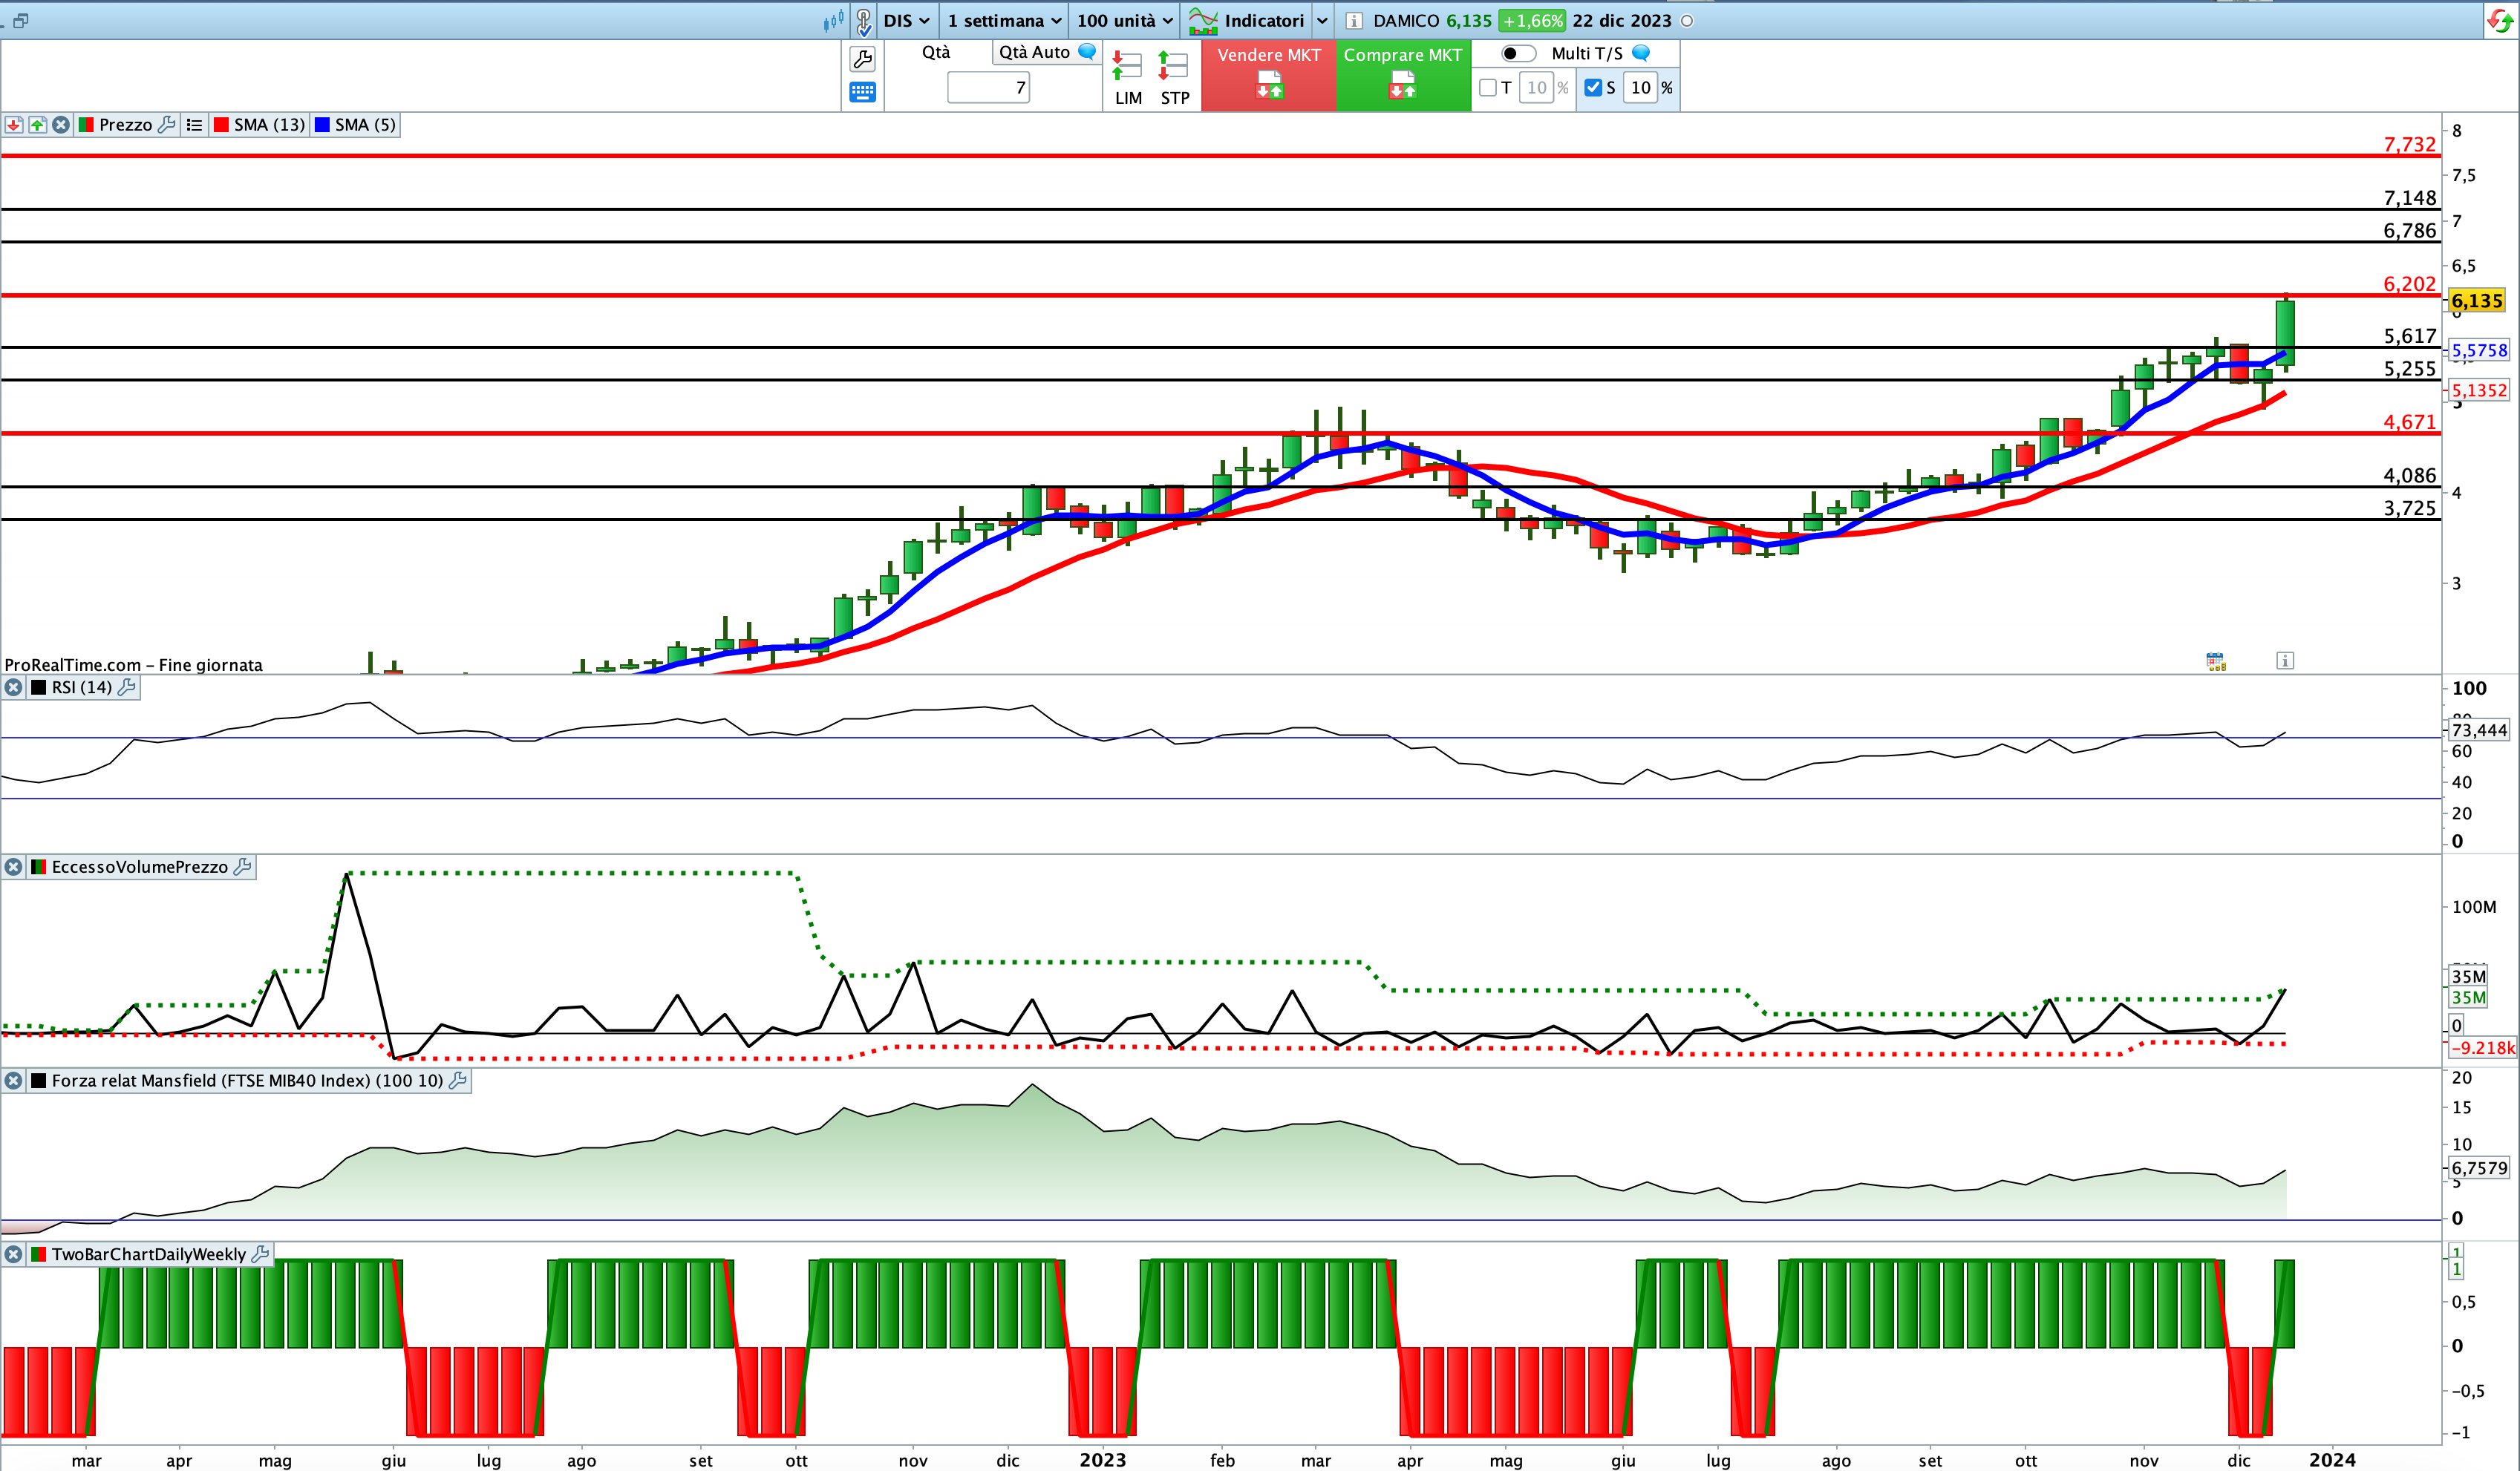2520x1471 pixels.
Task: Place a STP stop order
Action: 1174,78
